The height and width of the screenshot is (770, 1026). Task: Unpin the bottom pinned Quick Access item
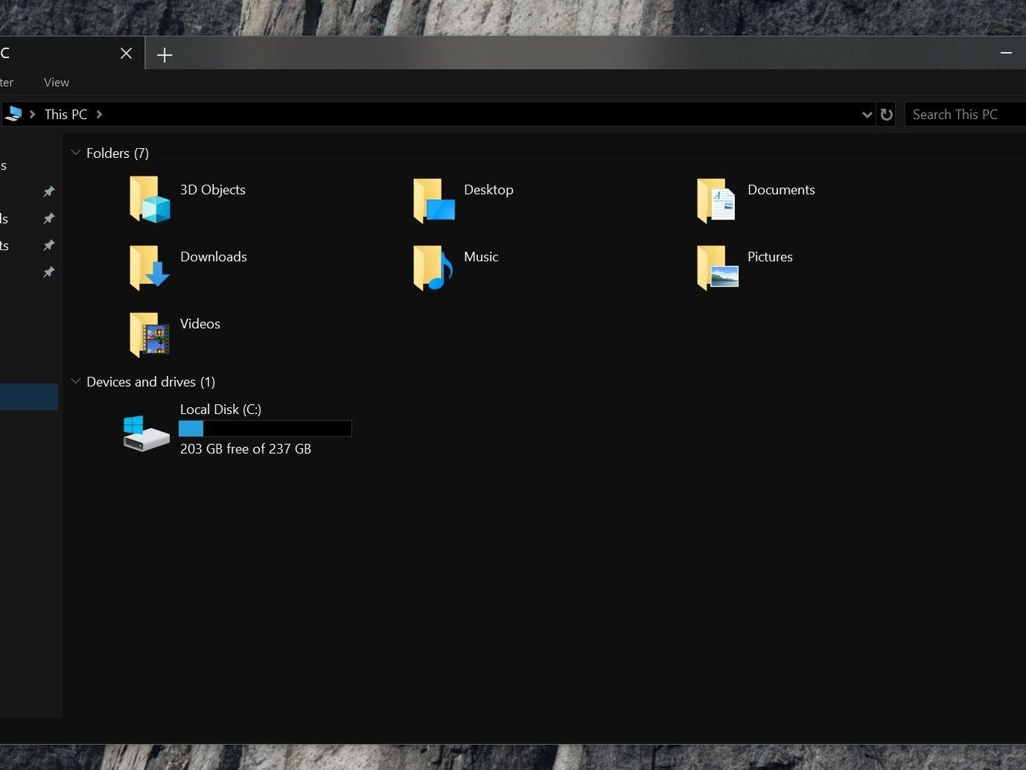tap(48, 273)
